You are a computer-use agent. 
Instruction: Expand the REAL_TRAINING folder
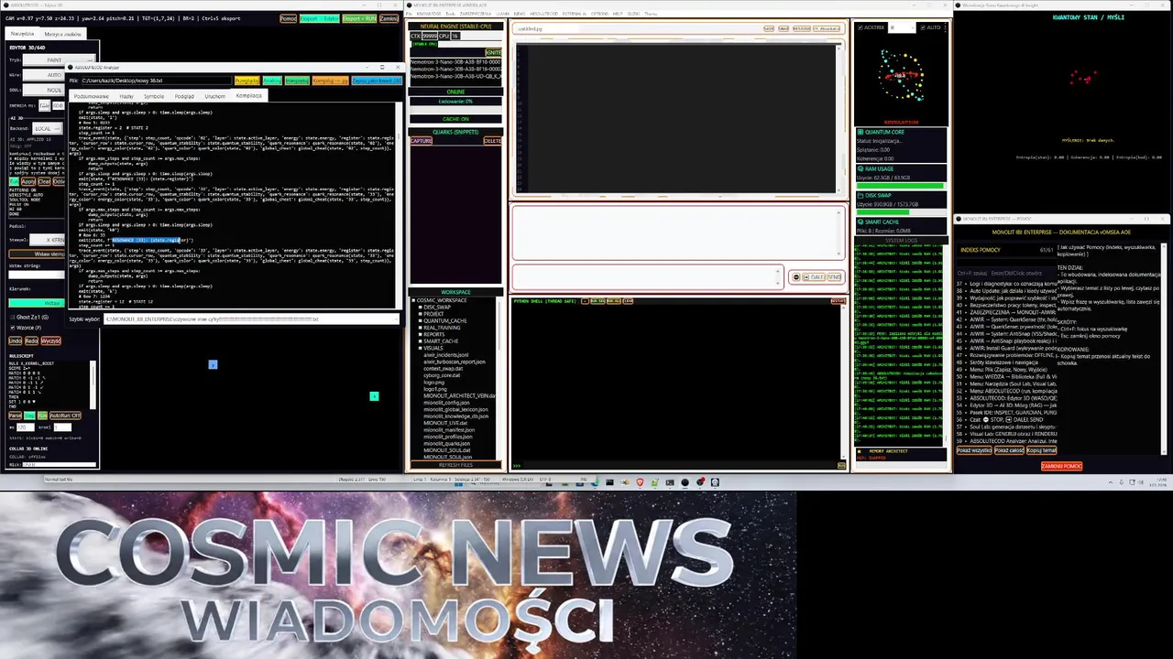(x=421, y=328)
